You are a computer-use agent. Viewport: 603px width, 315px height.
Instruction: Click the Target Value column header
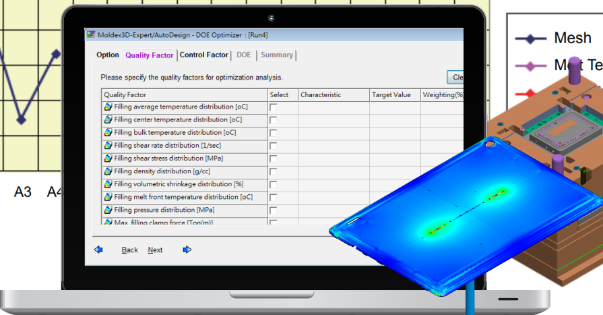click(395, 94)
